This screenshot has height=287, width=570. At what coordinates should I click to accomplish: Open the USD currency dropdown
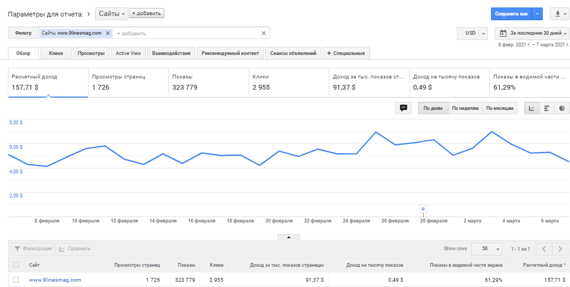pos(472,33)
